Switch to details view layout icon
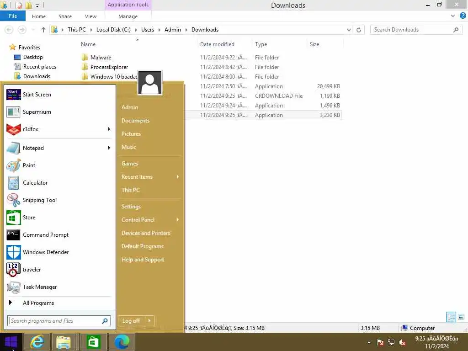 pos(451,317)
